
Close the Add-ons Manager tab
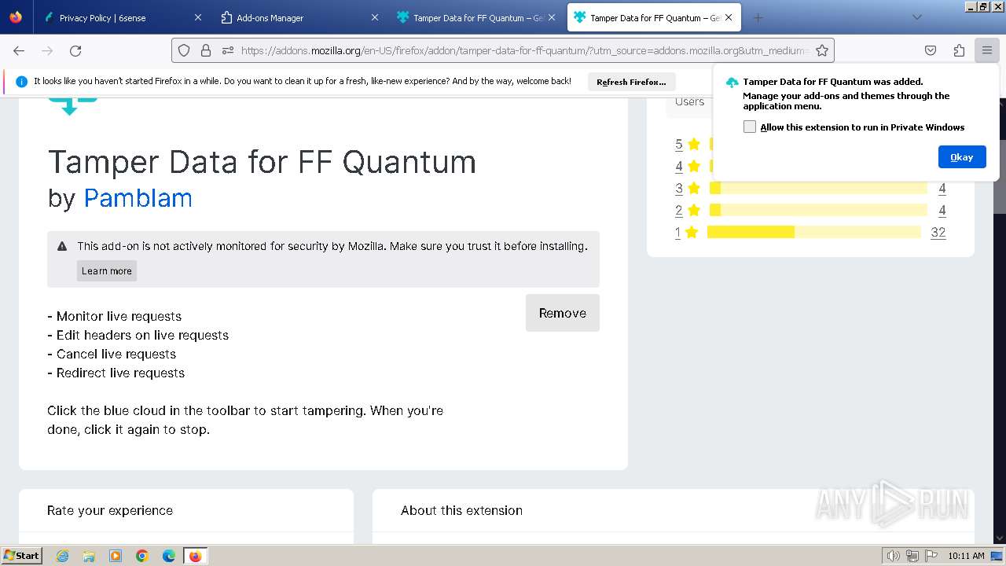click(x=375, y=17)
